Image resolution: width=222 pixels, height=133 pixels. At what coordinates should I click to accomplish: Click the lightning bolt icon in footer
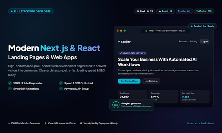(x=46, y=123)
